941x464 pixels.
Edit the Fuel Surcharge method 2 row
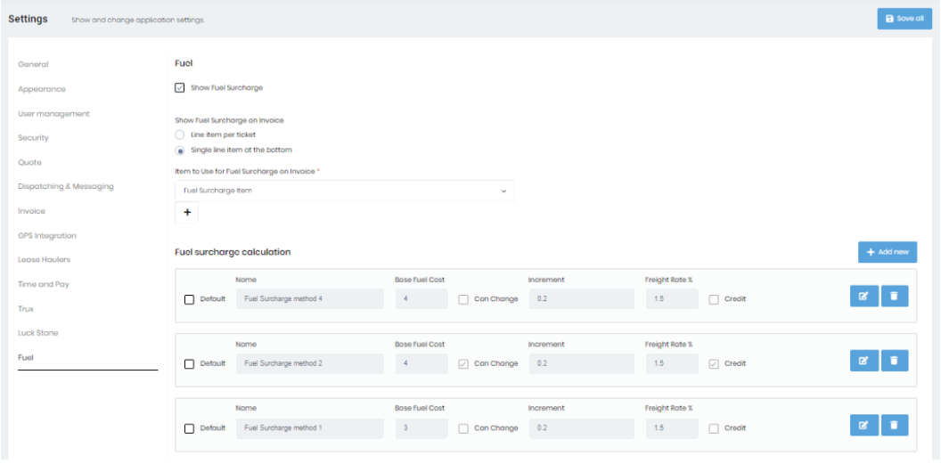pyautogui.click(x=863, y=361)
